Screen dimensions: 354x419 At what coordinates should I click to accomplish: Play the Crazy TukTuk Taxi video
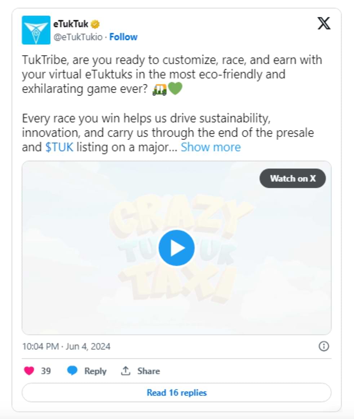point(176,248)
